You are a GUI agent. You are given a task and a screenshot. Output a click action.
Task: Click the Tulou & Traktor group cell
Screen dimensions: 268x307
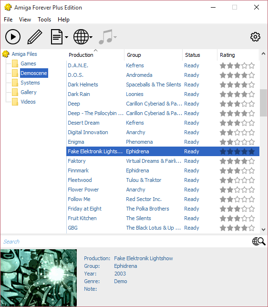pos(144,180)
